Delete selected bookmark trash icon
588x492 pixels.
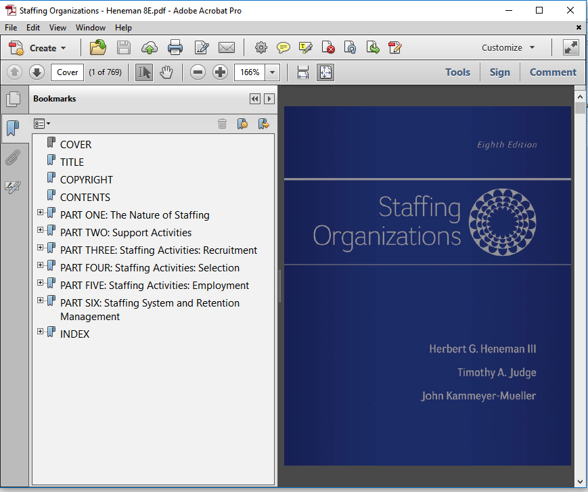(222, 123)
